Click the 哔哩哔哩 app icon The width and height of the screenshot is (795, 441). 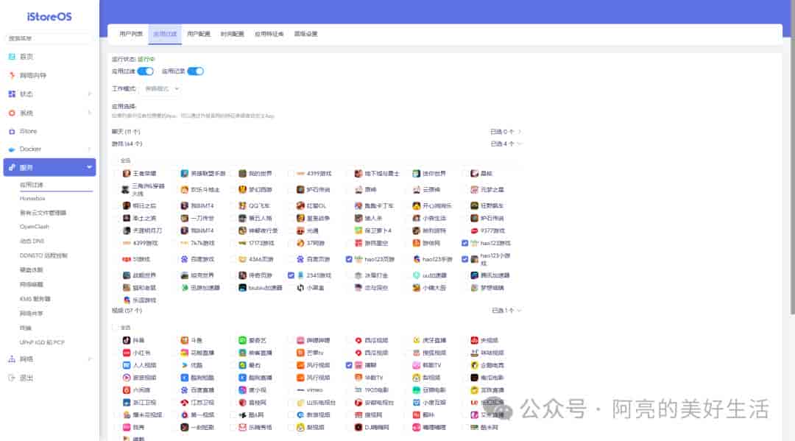pyautogui.click(x=300, y=340)
